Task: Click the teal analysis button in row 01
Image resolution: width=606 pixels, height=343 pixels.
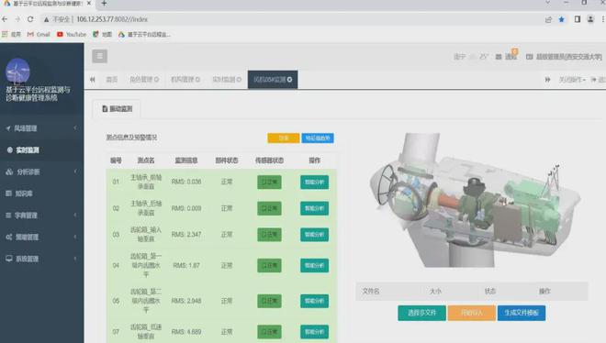Action: (x=315, y=183)
